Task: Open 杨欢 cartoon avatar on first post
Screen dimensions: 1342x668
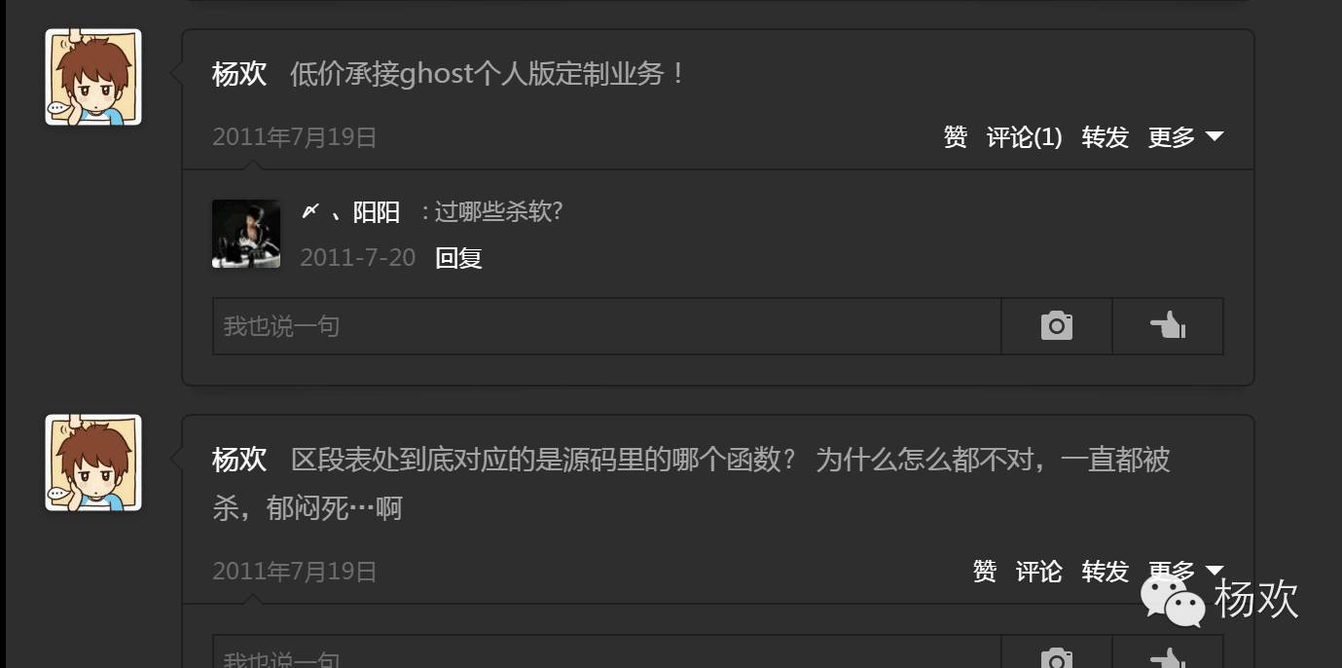Action: 93,77
